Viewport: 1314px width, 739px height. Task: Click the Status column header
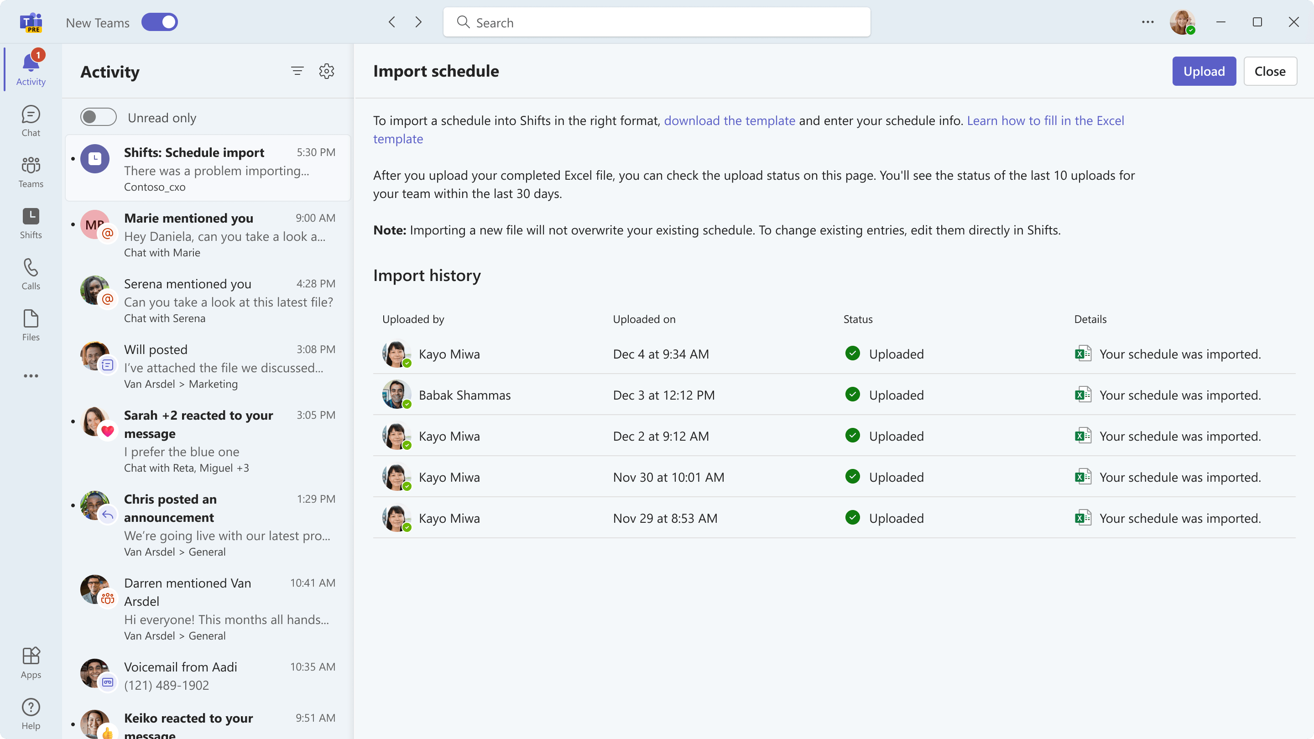858,319
